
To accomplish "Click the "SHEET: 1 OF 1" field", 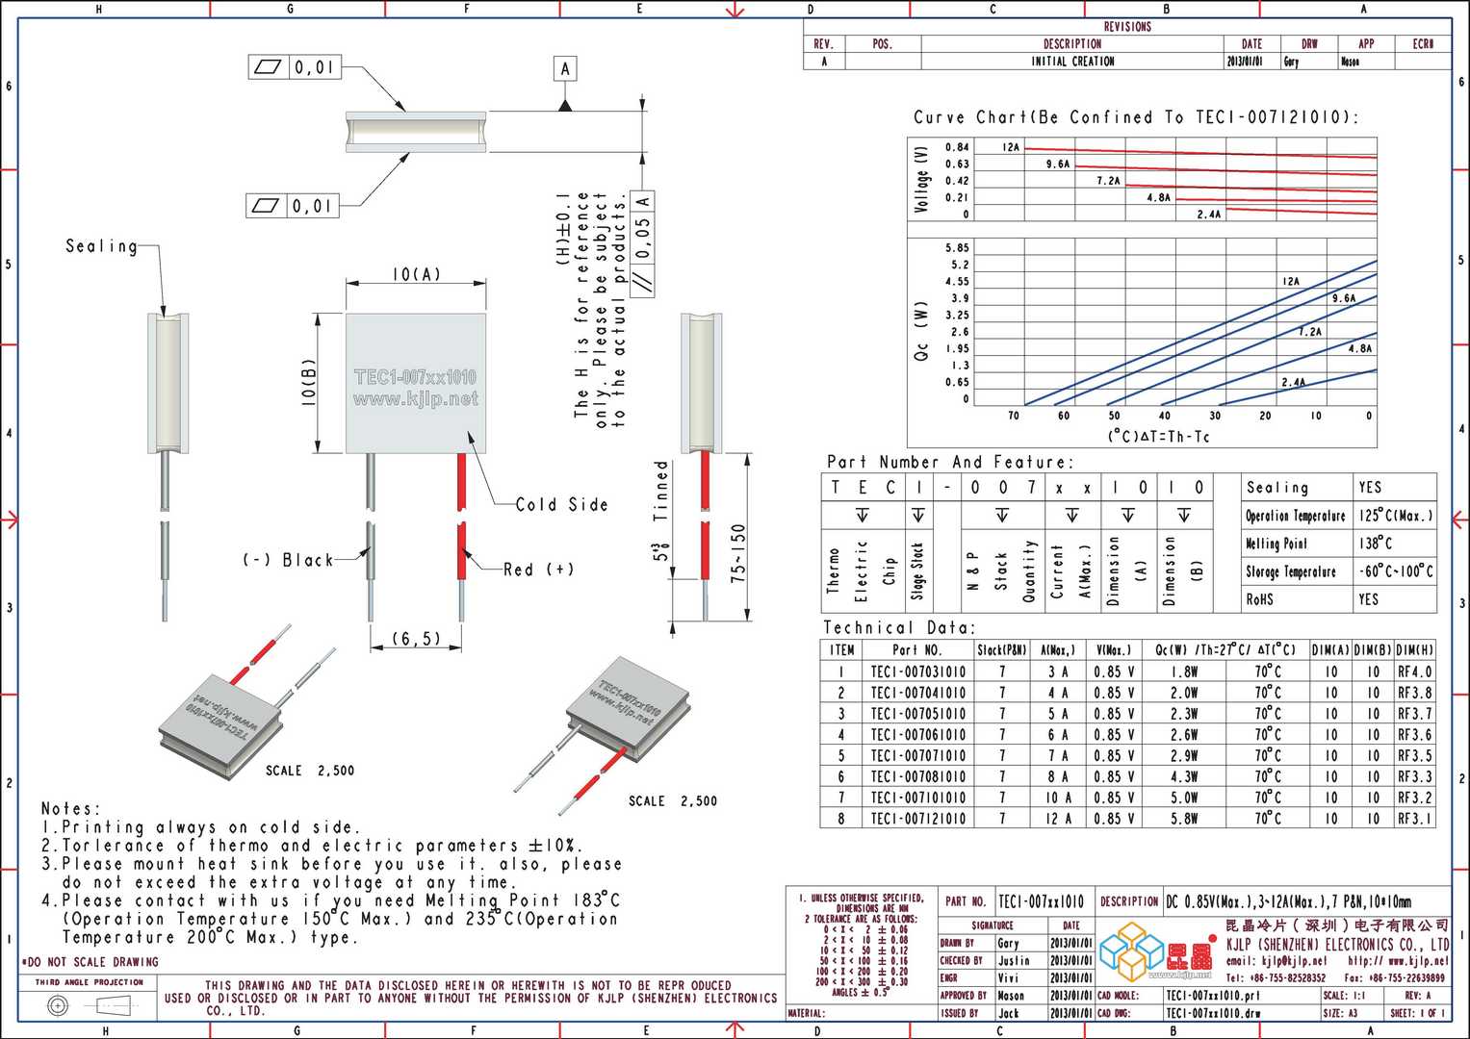I will 1417,1013.
